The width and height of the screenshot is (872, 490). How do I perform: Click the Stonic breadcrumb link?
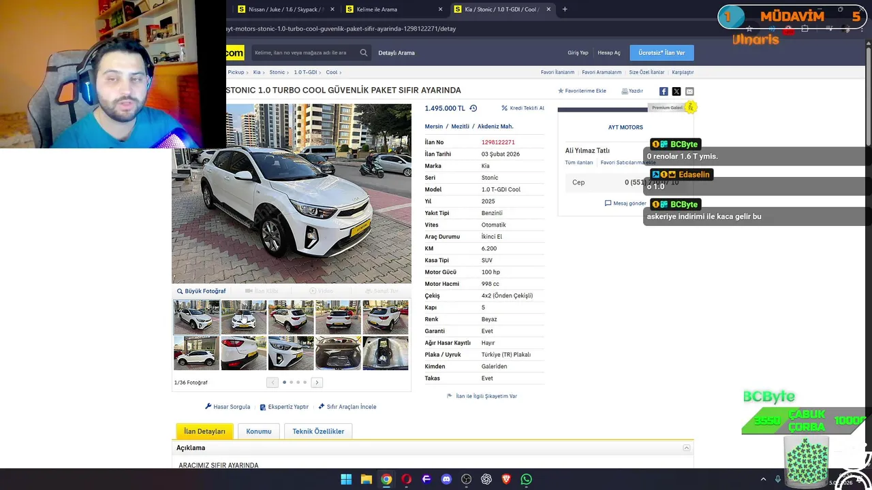point(277,72)
